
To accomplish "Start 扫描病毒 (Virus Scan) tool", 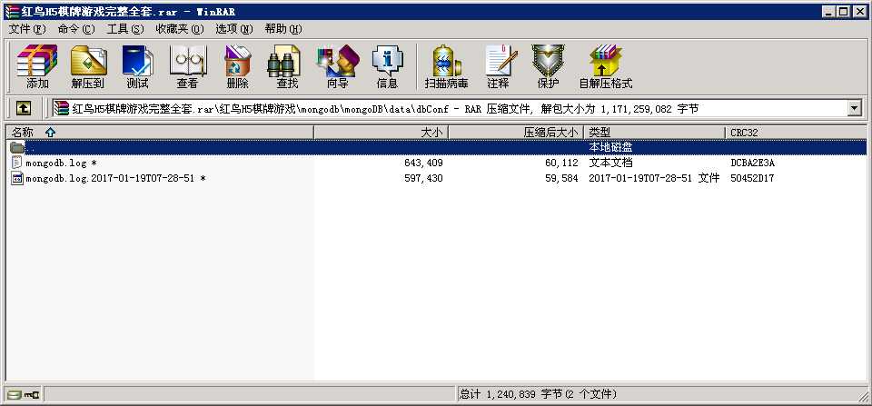I will tap(446, 66).
